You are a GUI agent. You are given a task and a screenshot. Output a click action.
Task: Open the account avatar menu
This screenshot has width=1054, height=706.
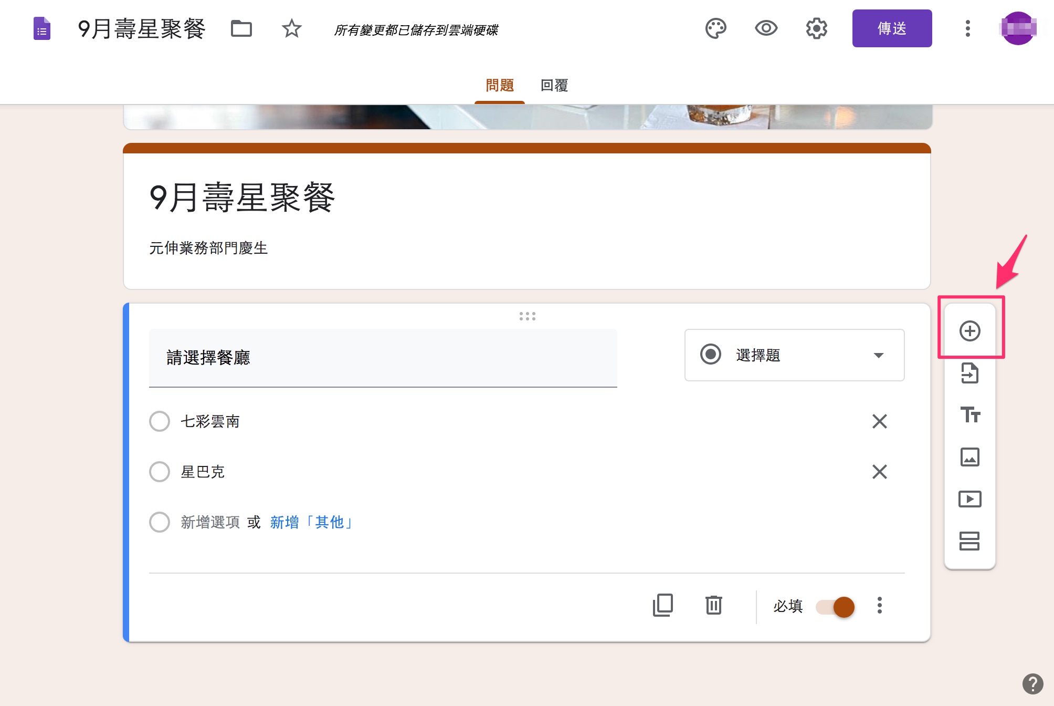click(1018, 28)
